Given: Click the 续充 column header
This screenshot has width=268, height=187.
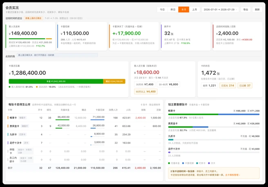Looking at the screenshot, I should (x=49, y=110).
